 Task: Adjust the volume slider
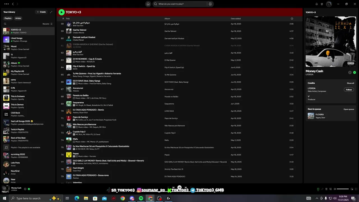[x=343, y=189]
